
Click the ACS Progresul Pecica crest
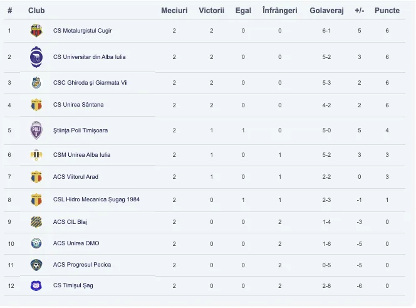pos(36,265)
